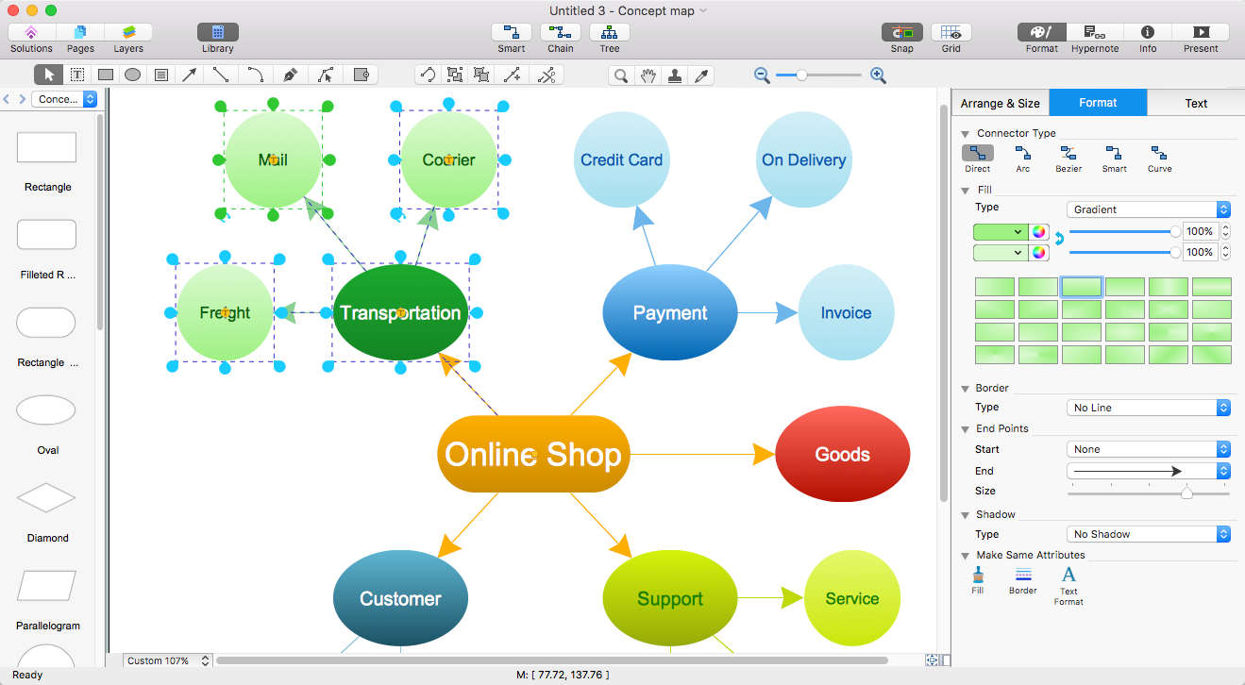Image resolution: width=1245 pixels, height=685 pixels.
Task: Pick the Diamond shape from library
Action: [x=46, y=497]
